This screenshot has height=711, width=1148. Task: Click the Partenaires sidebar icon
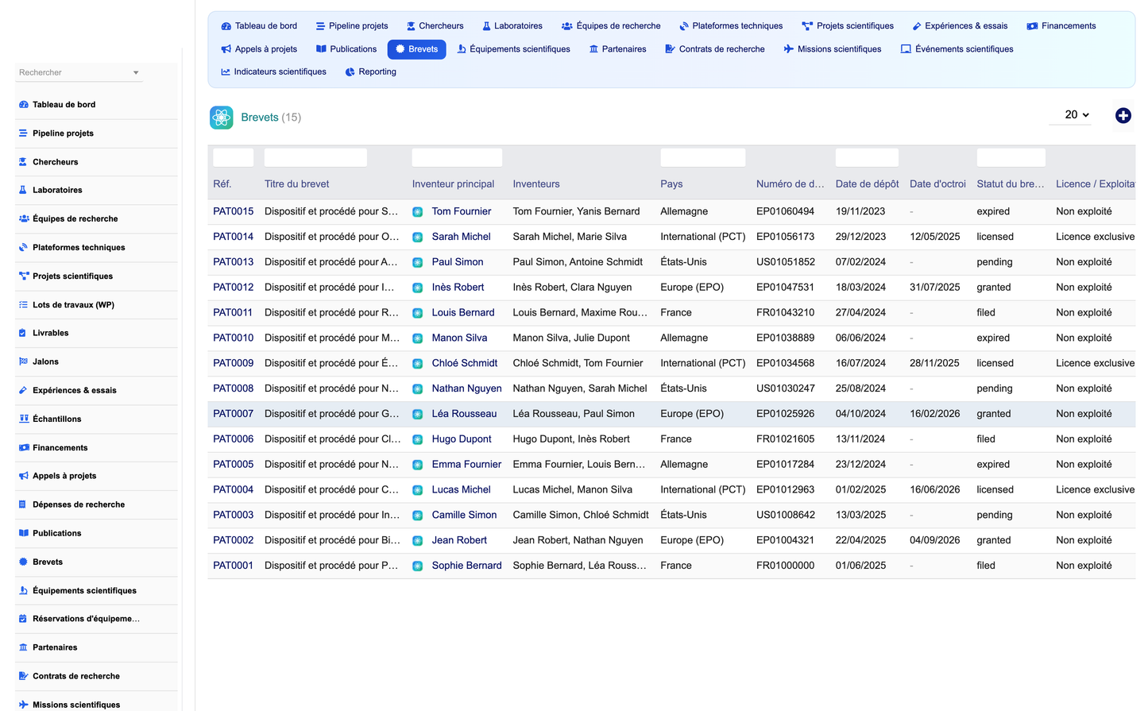point(24,647)
